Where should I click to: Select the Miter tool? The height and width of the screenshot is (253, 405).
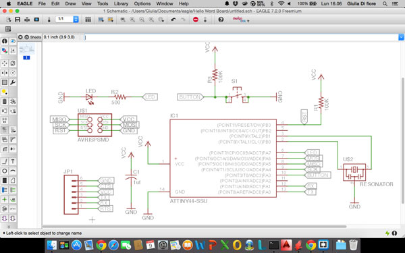tap(13, 140)
